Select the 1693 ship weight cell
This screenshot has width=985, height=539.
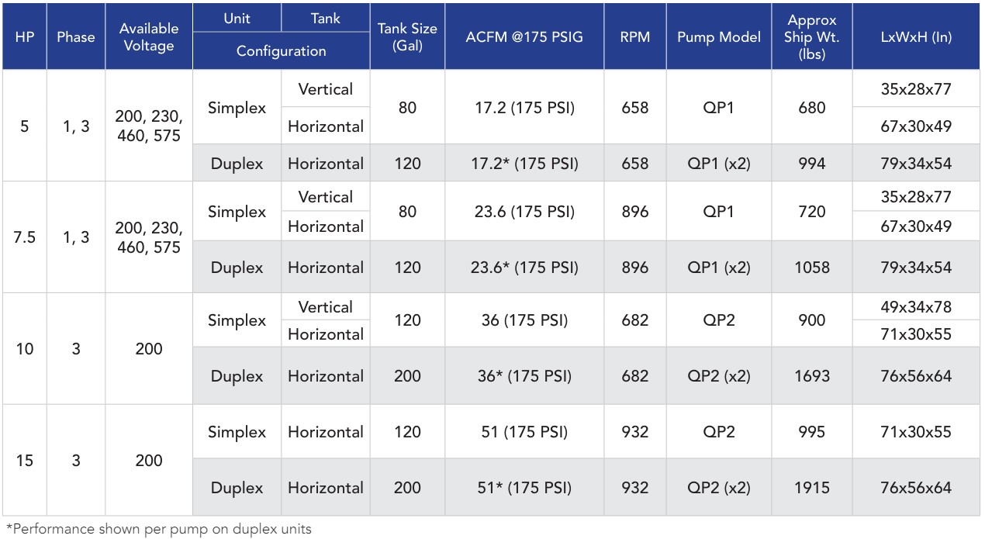coord(812,376)
